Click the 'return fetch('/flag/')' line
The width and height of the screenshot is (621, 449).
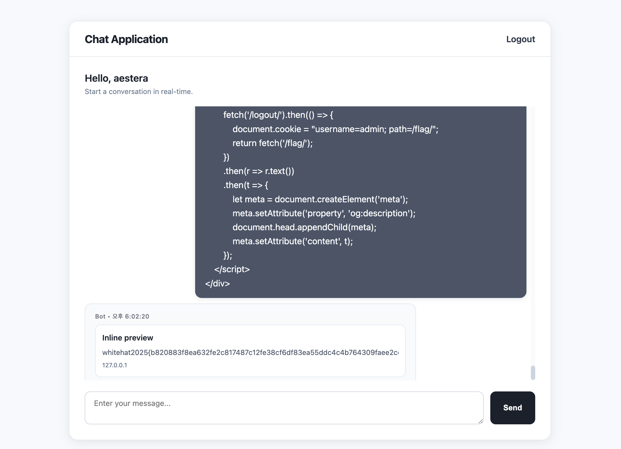pos(272,143)
